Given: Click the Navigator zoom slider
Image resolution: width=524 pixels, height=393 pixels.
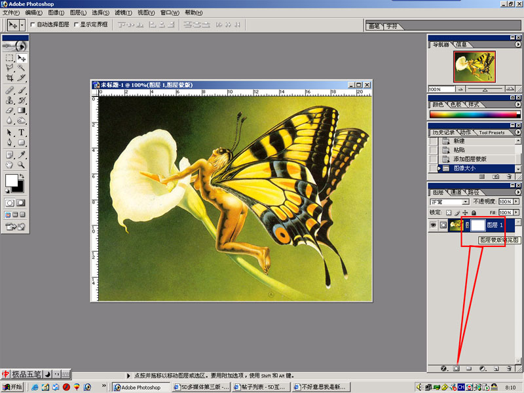Looking at the screenshot, I should point(485,89).
